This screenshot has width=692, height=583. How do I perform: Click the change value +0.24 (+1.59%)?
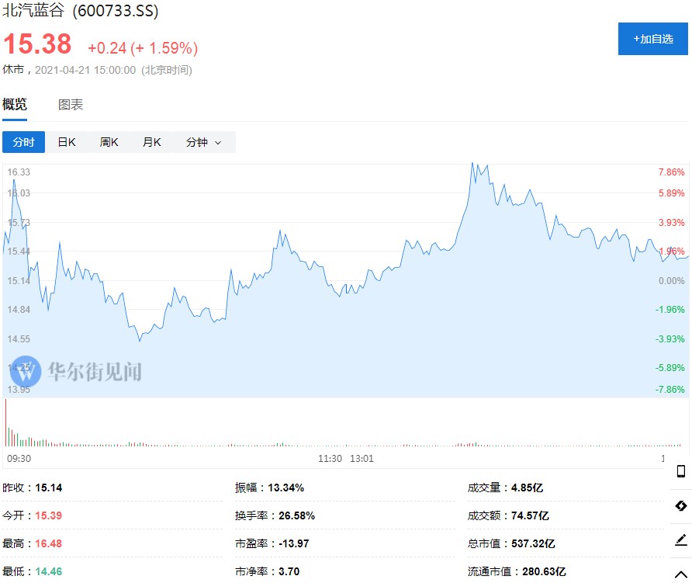143,48
